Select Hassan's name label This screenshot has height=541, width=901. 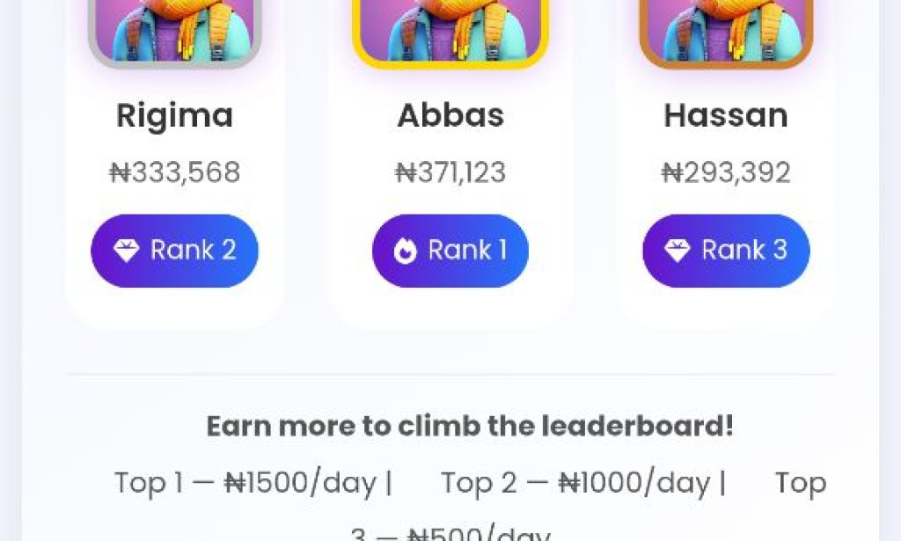tap(725, 114)
